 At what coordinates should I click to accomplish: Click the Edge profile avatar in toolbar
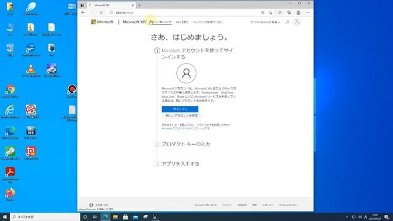pyautogui.click(x=298, y=12)
